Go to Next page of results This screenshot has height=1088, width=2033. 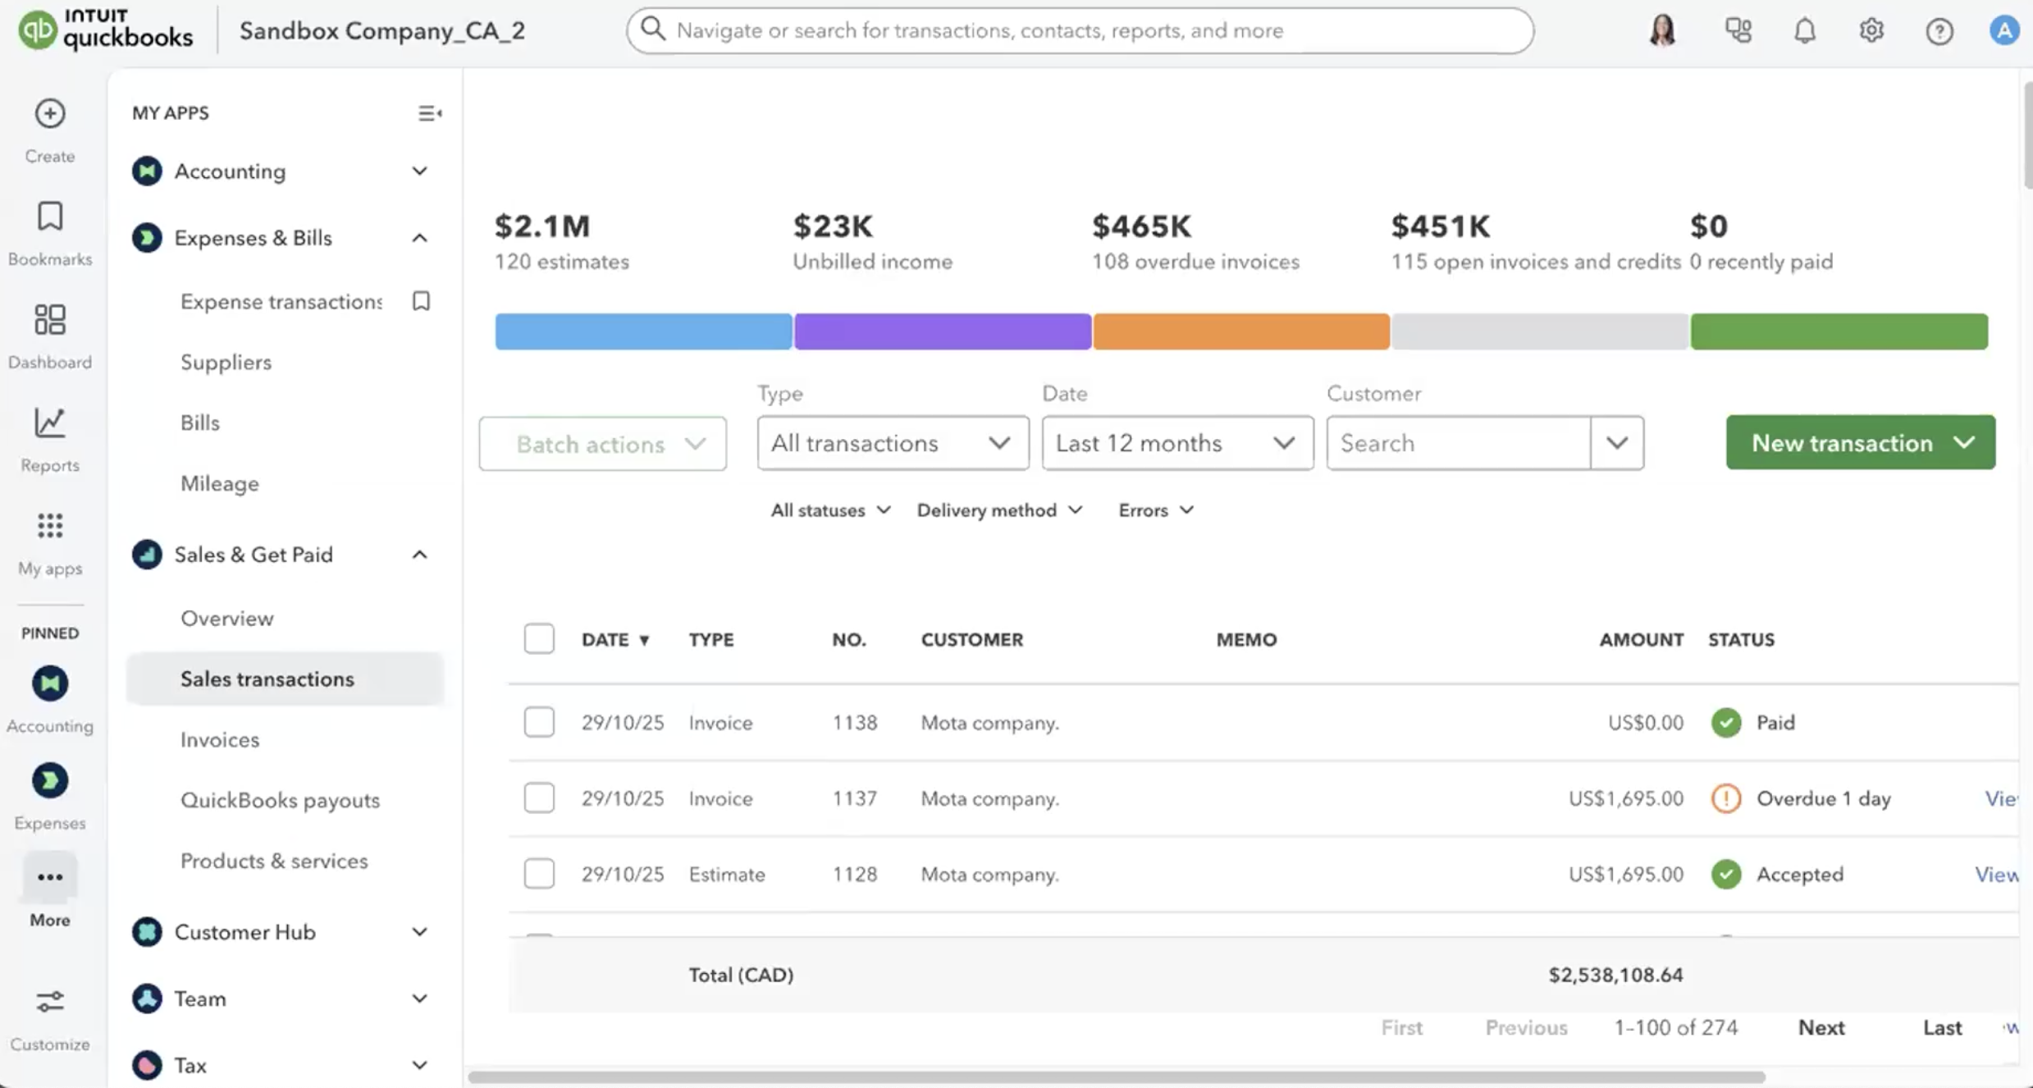tap(1821, 1027)
